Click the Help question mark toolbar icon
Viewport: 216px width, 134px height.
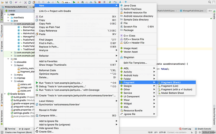(x=125, y=2)
